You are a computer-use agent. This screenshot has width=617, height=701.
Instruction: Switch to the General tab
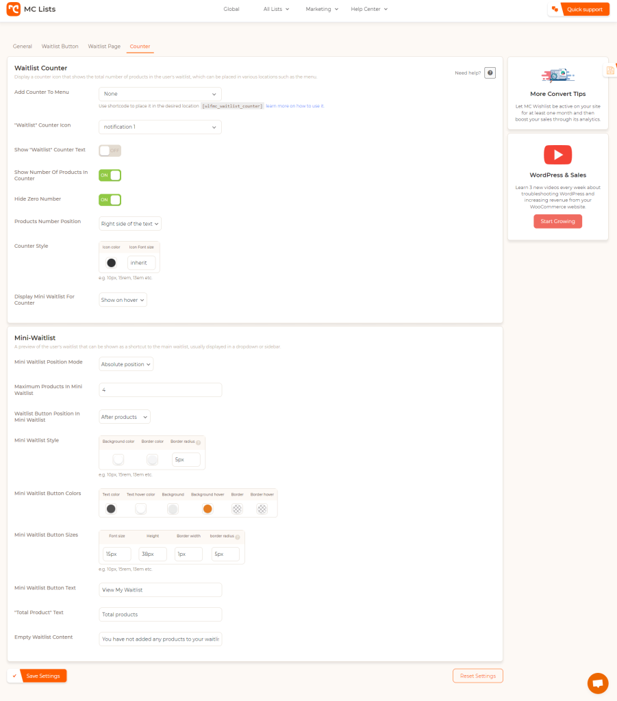coord(23,47)
